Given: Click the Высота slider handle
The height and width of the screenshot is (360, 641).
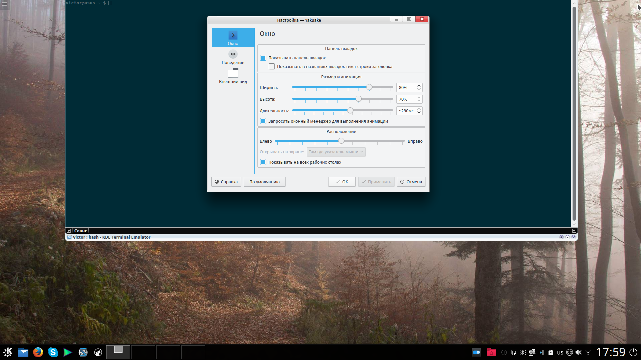Looking at the screenshot, I should coord(359,99).
